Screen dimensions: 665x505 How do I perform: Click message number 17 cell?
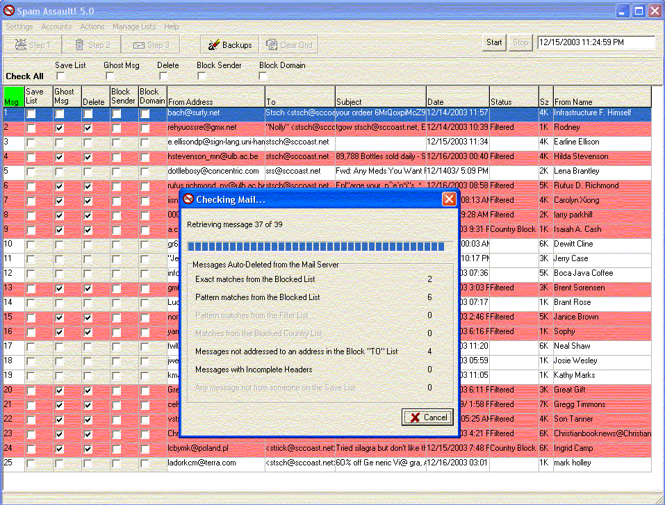tap(14, 346)
